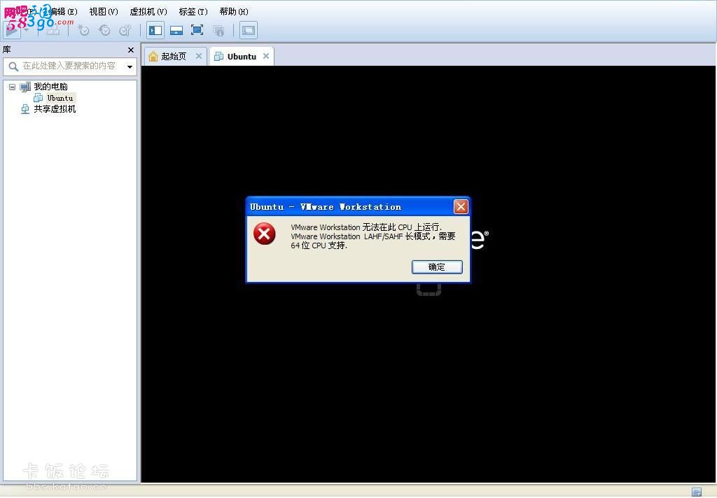Screen dimensions: 717x498
Task: Toggle the library sidebar view icon
Action: (155, 30)
